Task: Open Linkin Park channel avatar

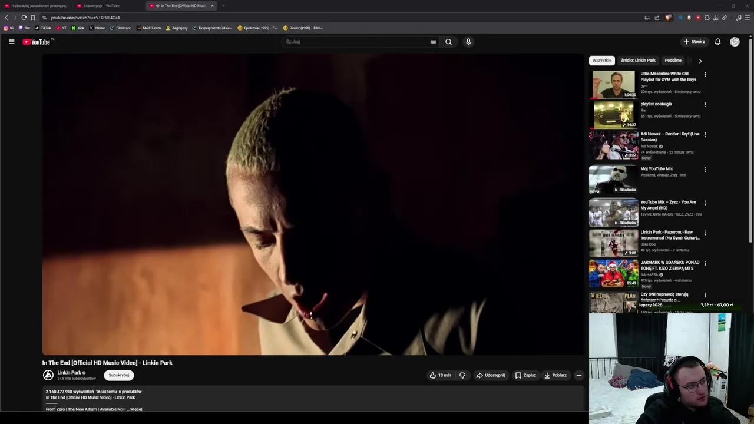Action: click(48, 375)
